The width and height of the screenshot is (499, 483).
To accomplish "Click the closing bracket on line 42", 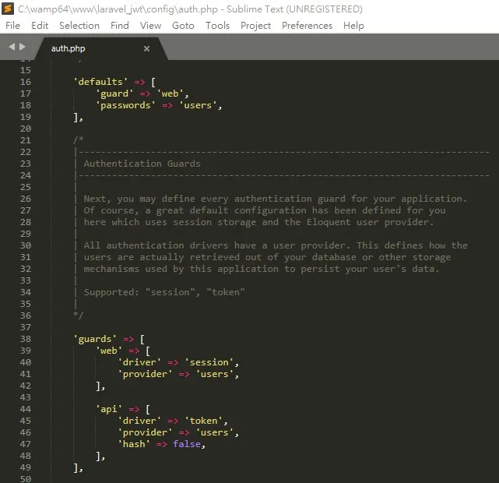I will click(x=98, y=386).
